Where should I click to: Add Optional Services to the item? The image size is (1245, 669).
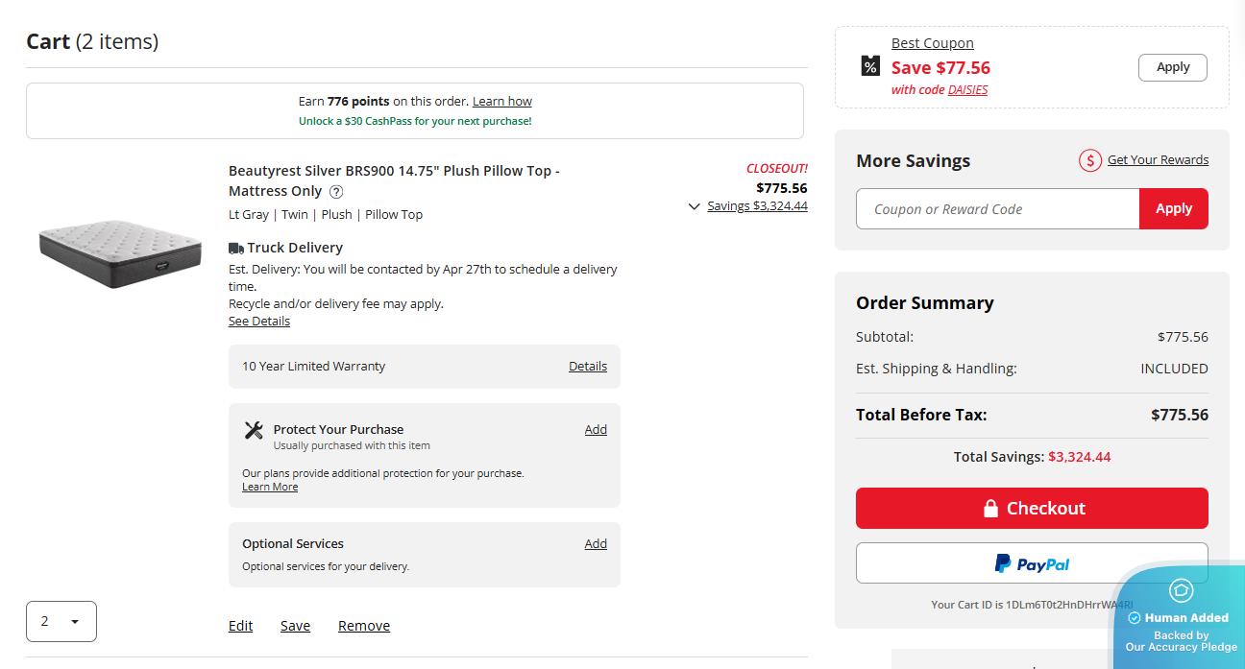pos(596,543)
